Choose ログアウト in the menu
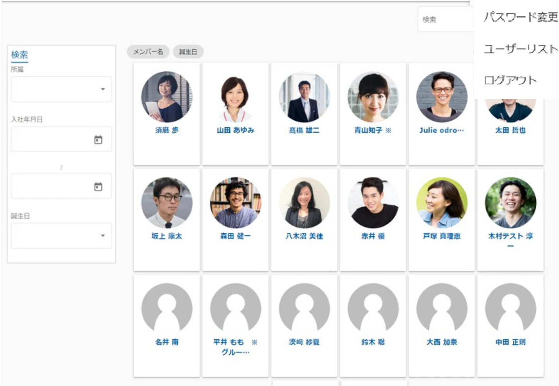 511,80
